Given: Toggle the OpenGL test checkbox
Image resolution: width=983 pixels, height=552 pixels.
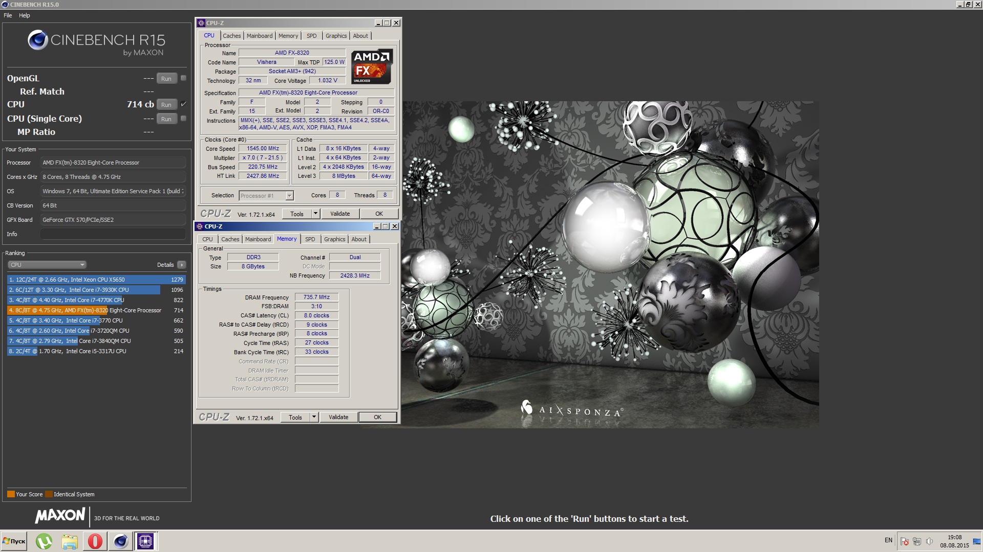Looking at the screenshot, I should point(183,78).
